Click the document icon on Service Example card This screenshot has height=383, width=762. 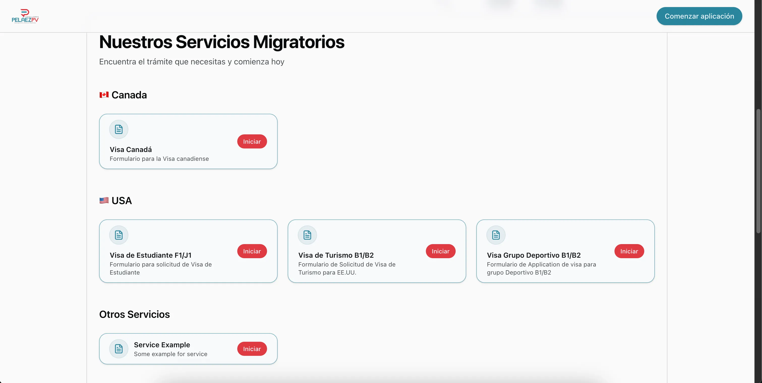119,349
